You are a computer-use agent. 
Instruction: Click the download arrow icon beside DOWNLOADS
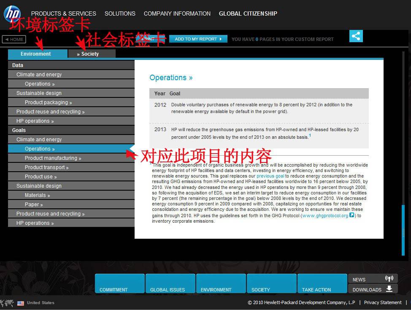389,289
